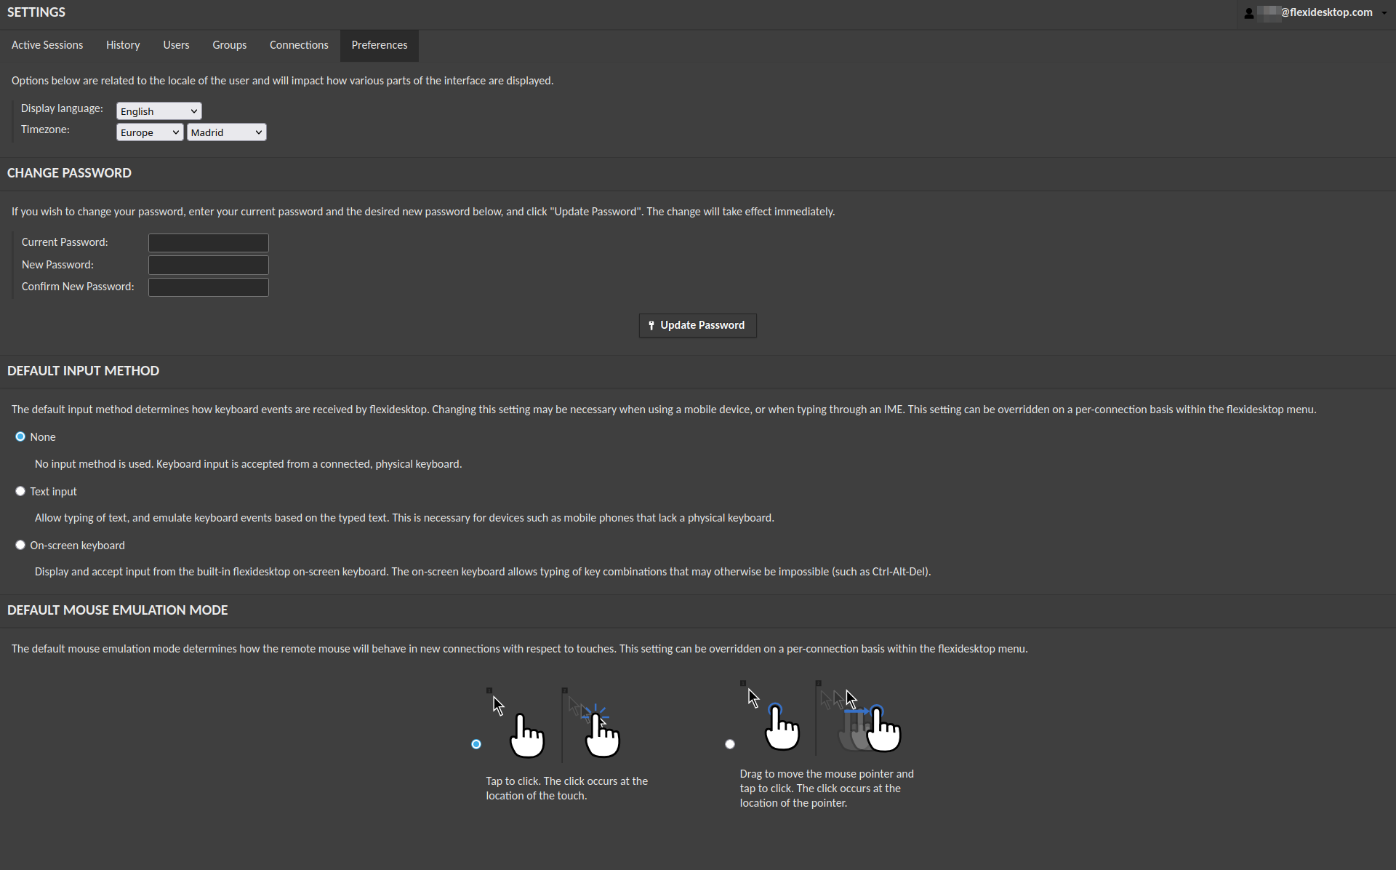Choose the tap to click mouse mode

[x=476, y=744]
